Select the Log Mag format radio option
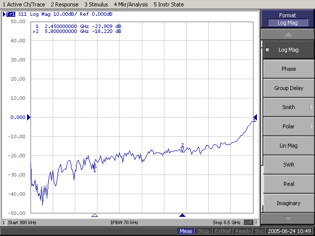Viewport: 315px width, 236px height. 288,50
